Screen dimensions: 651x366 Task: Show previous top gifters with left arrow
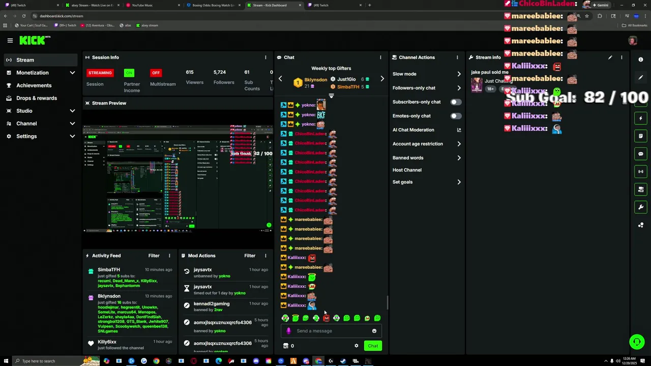click(280, 79)
